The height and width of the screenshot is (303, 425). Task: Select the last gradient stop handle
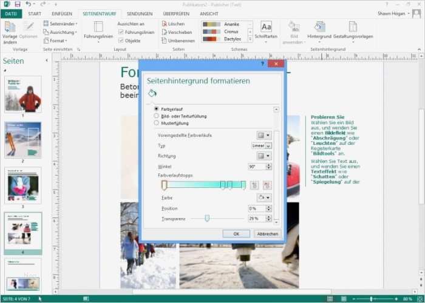[243, 185]
